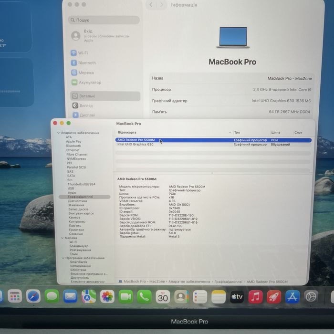334x334 pixels.
Task: Launch Apple TV from Dock
Action: pyautogui.click(x=237, y=296)
